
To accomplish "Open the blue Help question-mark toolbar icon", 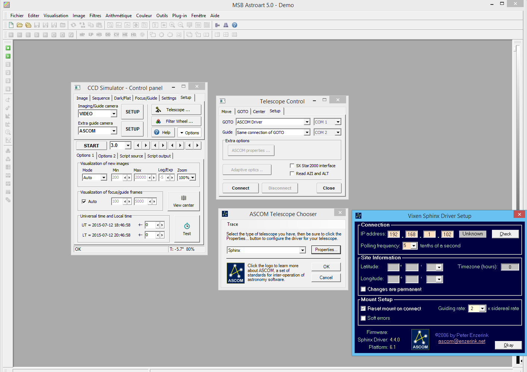I will click(x=235, y=25).
